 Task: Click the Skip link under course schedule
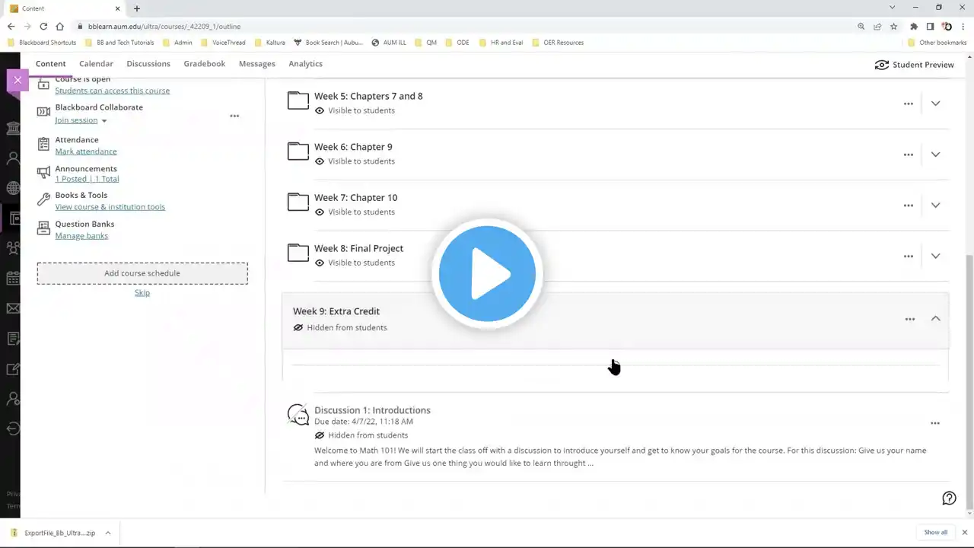click(x=142, y=293)
